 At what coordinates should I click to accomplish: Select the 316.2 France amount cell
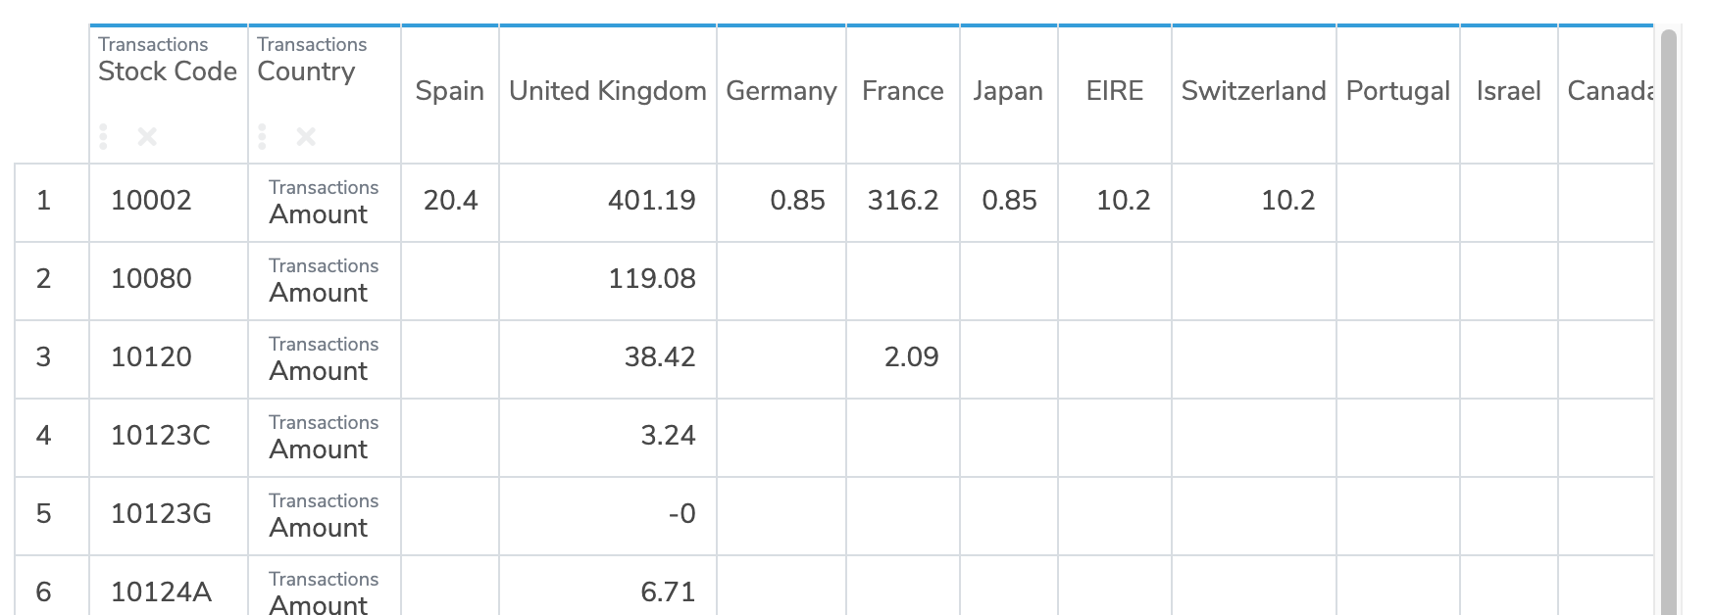tap(903, 202)
